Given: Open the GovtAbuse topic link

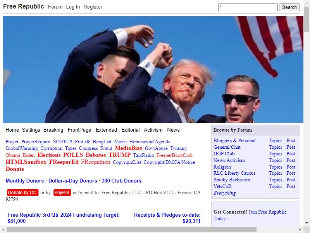Looking at the screenshot, I should click(156, 148).
